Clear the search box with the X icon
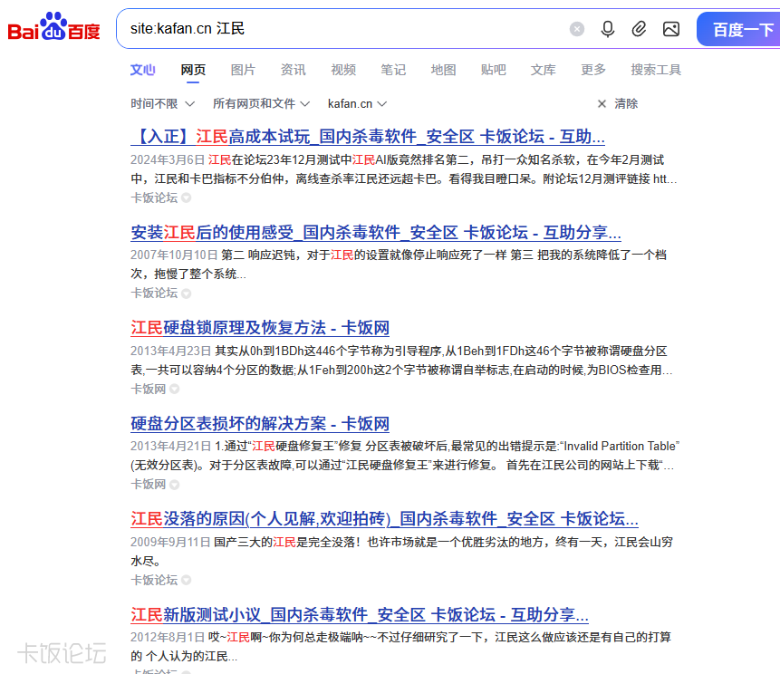This screenshot has height=674, width=780. (576, 29)
